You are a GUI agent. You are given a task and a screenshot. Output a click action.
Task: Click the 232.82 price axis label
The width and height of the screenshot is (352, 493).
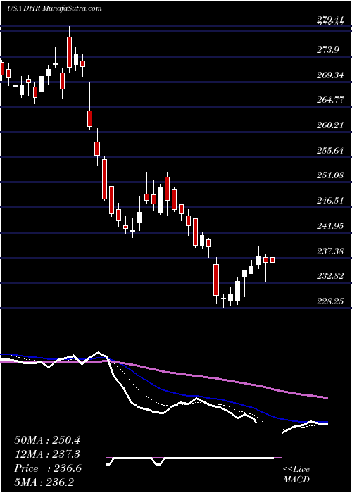tap(329, 276)
